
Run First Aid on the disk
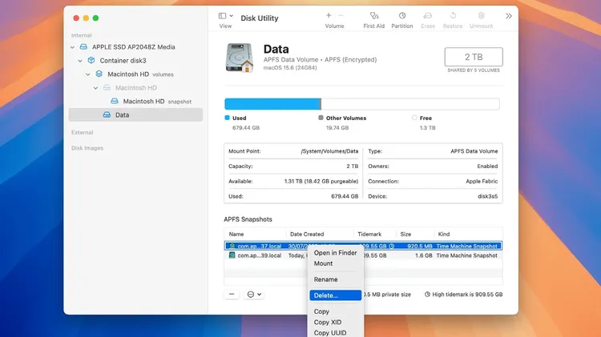374,16
